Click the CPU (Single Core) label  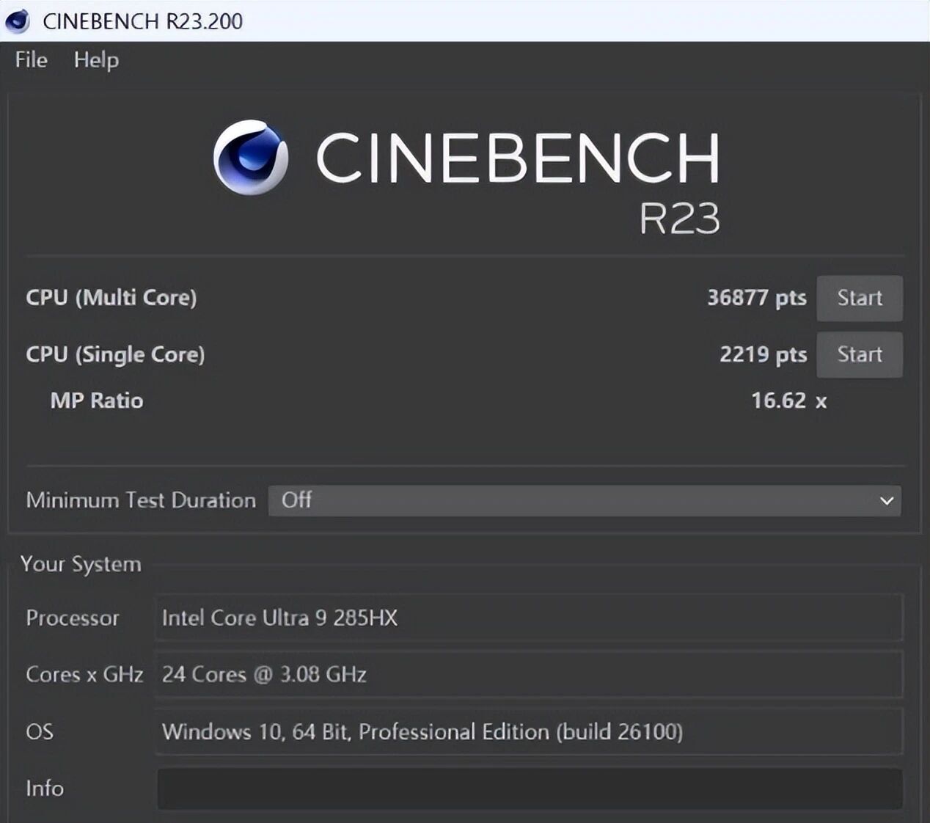point(115,354)
